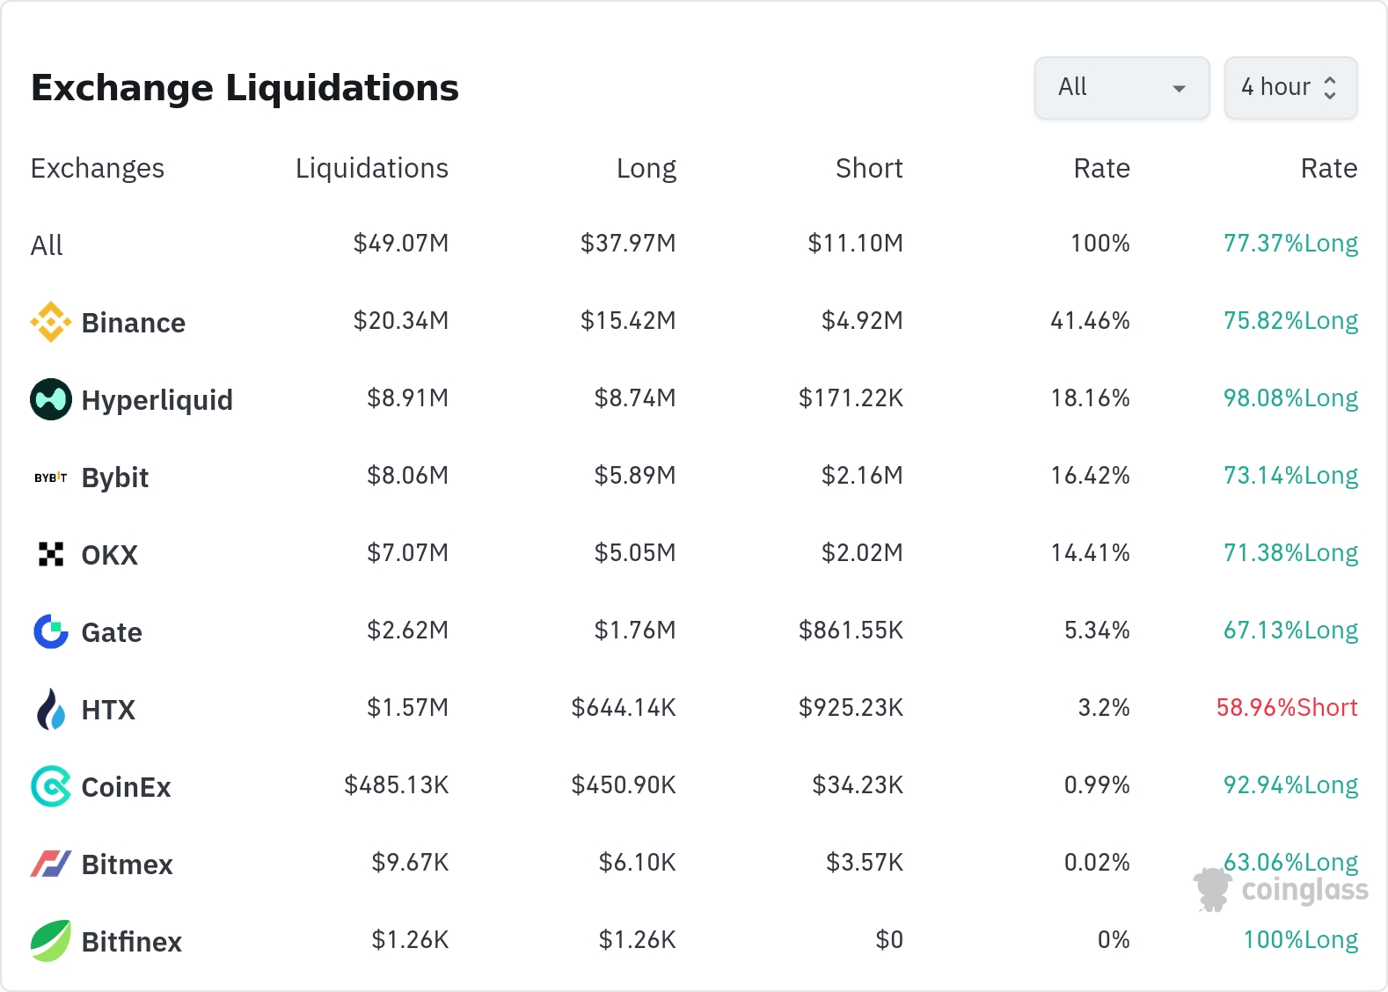Click the Exchanges column header
1388x992 pixels.
point(97,168)
